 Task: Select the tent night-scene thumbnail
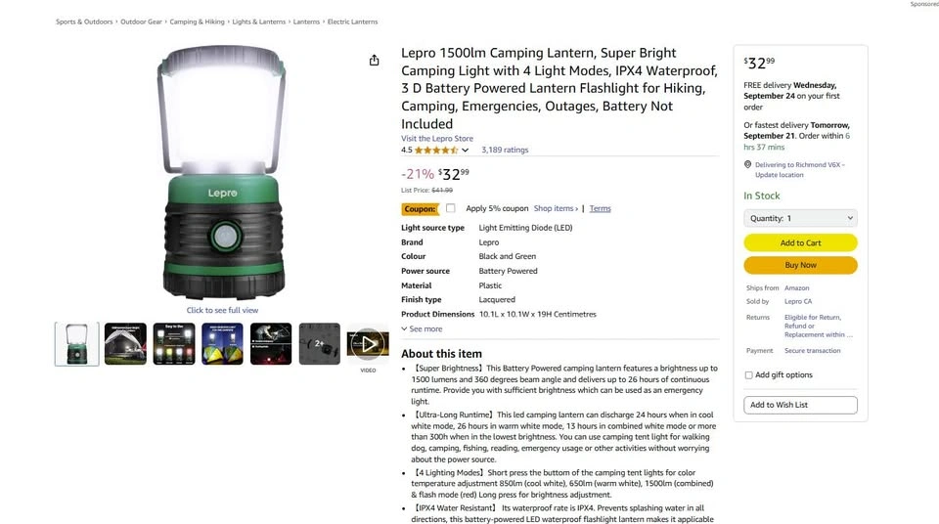pos(125,344)
